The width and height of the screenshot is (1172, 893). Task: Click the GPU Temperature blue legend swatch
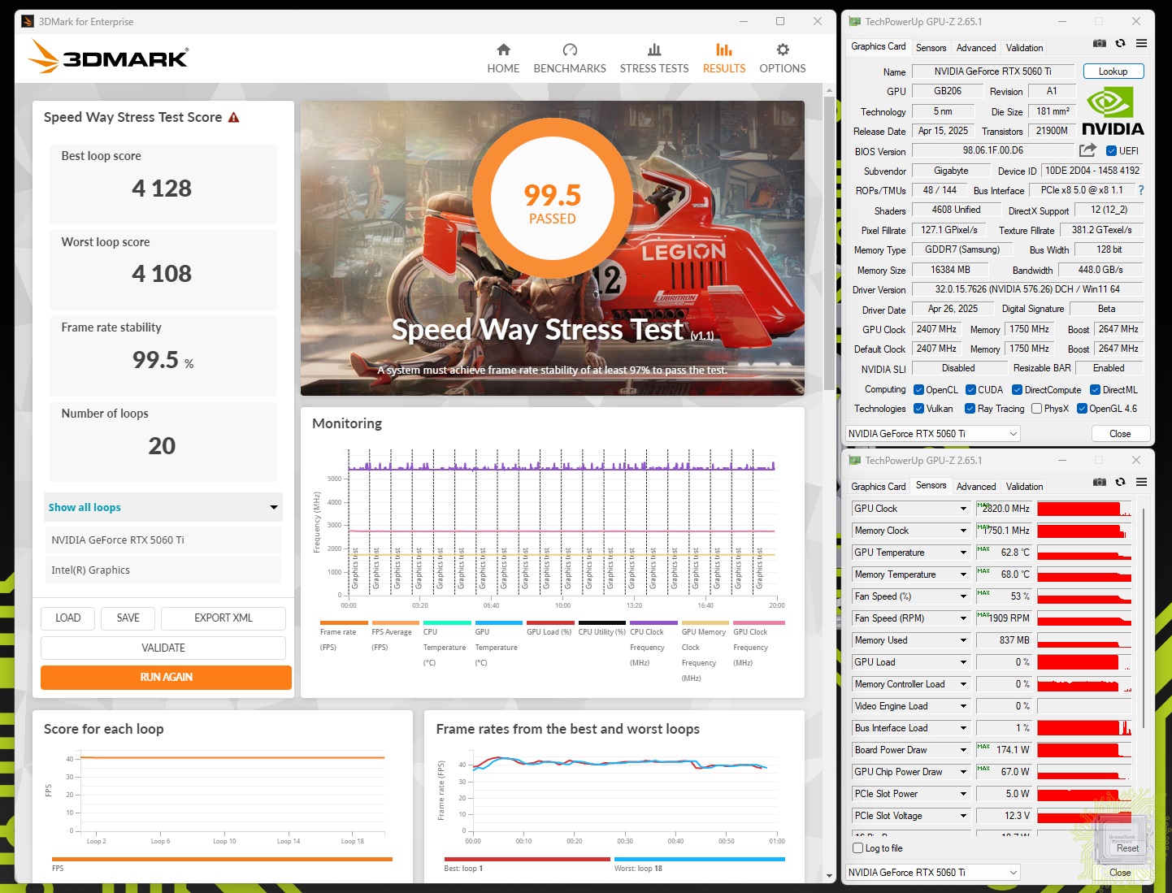[498, 623]
